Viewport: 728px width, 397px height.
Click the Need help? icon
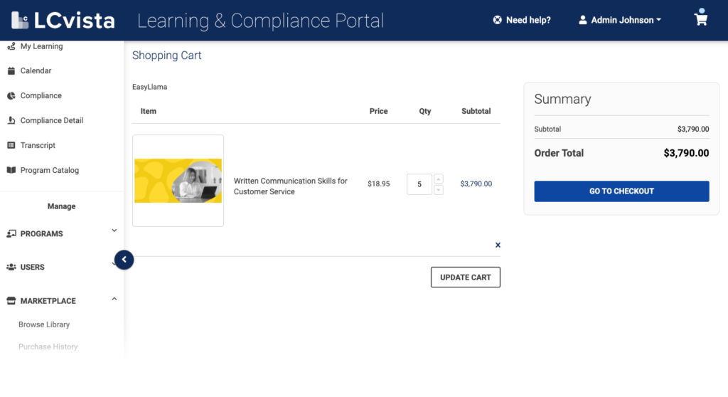click(498, 20)
